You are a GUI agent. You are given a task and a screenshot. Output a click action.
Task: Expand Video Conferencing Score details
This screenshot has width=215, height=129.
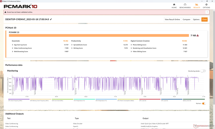click(x=13, y=48)
